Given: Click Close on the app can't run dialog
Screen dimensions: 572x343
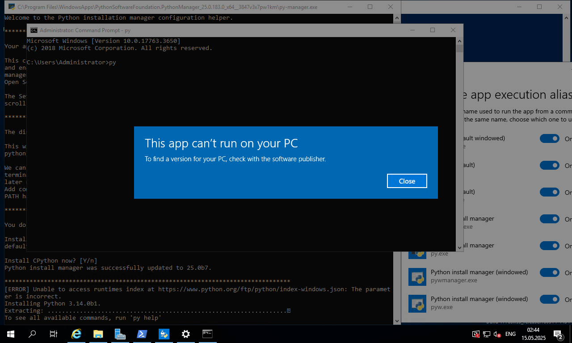Looking at the screenshot, I should pos(407,181).
